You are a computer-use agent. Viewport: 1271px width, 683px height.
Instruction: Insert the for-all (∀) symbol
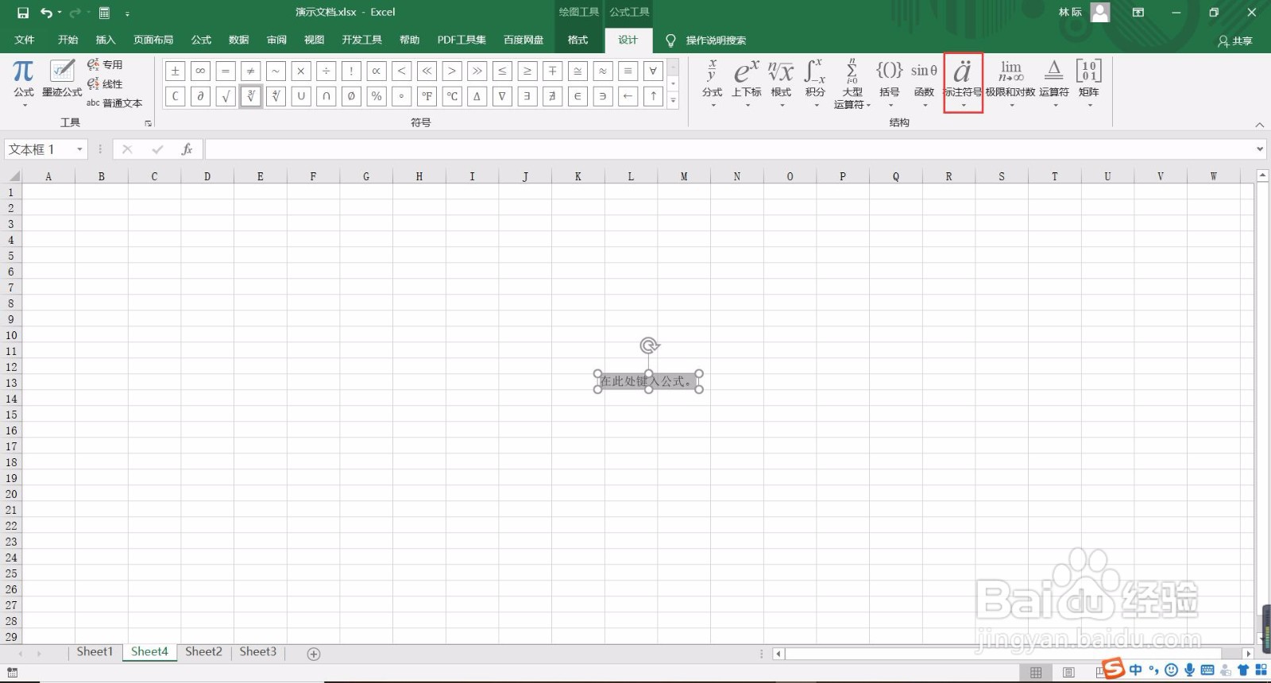[653, 71]
